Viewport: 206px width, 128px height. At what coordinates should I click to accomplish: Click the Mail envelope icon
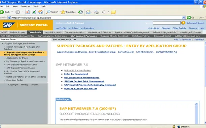coord(88,12)
